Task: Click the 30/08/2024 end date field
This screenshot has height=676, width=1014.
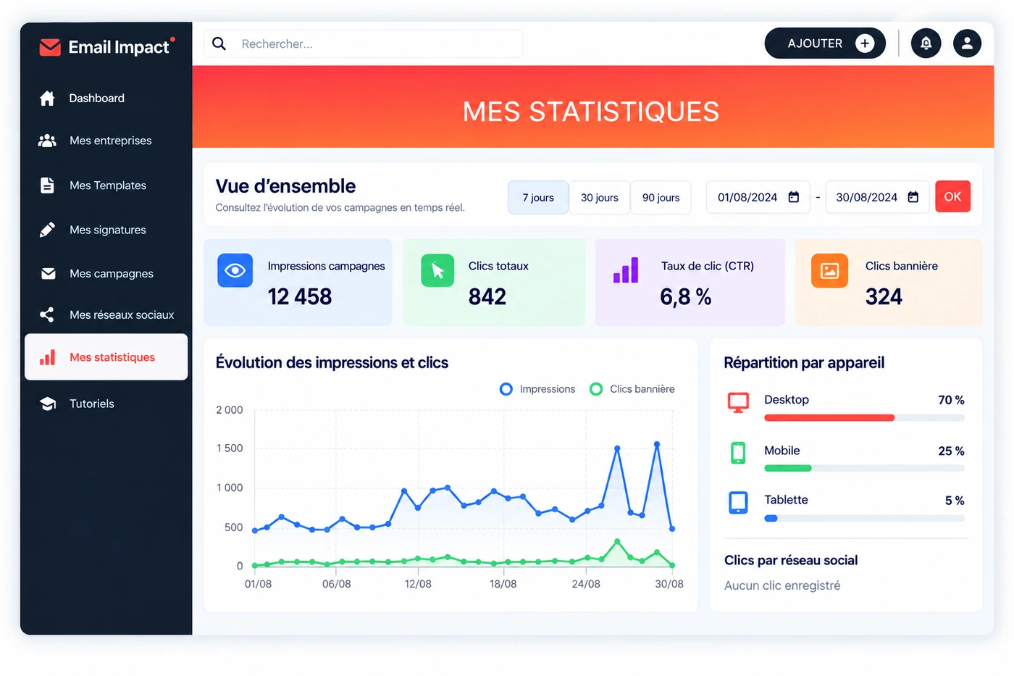Action: coord(877,197)
